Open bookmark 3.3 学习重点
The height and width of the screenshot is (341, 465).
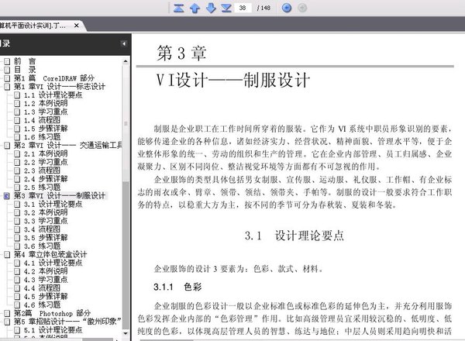click(46, 221)
